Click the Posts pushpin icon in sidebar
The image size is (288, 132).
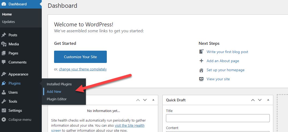4,35
